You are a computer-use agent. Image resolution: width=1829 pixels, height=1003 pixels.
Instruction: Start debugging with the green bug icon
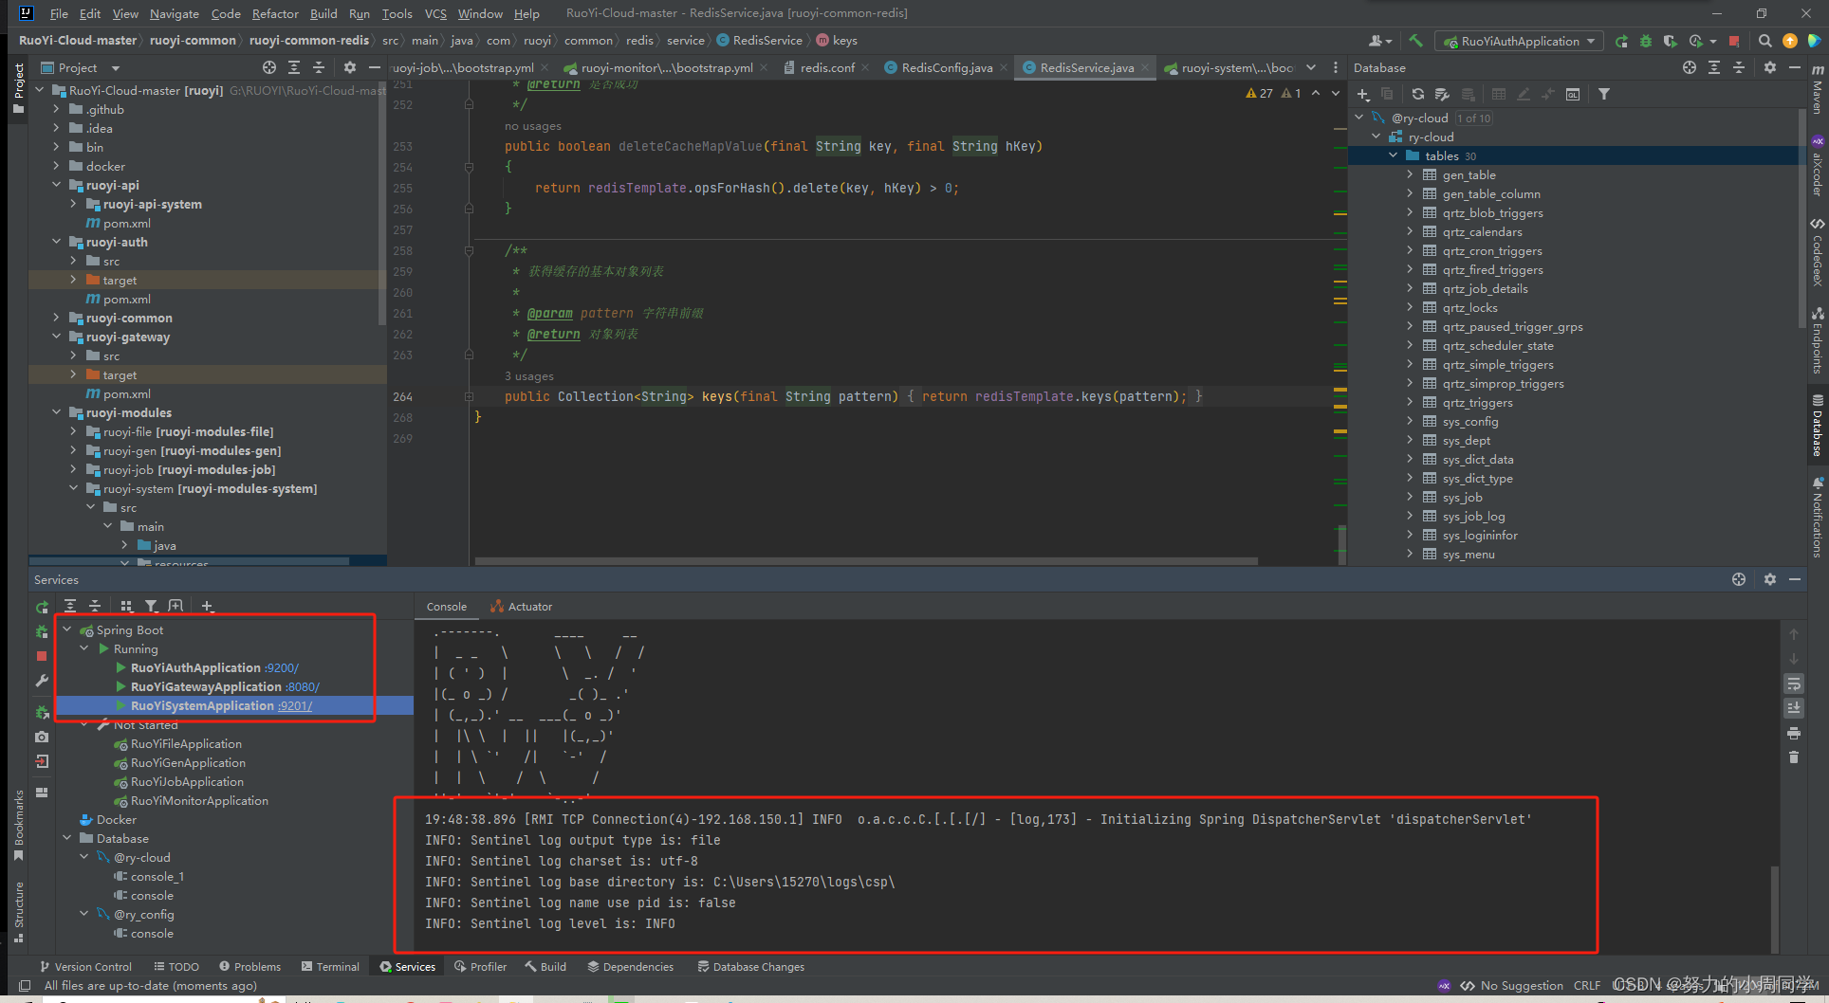tap(1646, 41)
